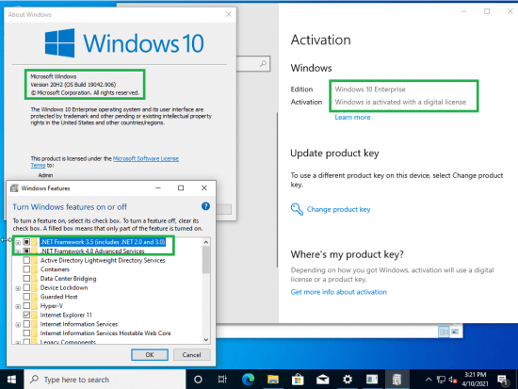This screenshot has height=389, width=518.
Task: Switch to Control Panel taskbar icon
Action: (x=372, y=380)
